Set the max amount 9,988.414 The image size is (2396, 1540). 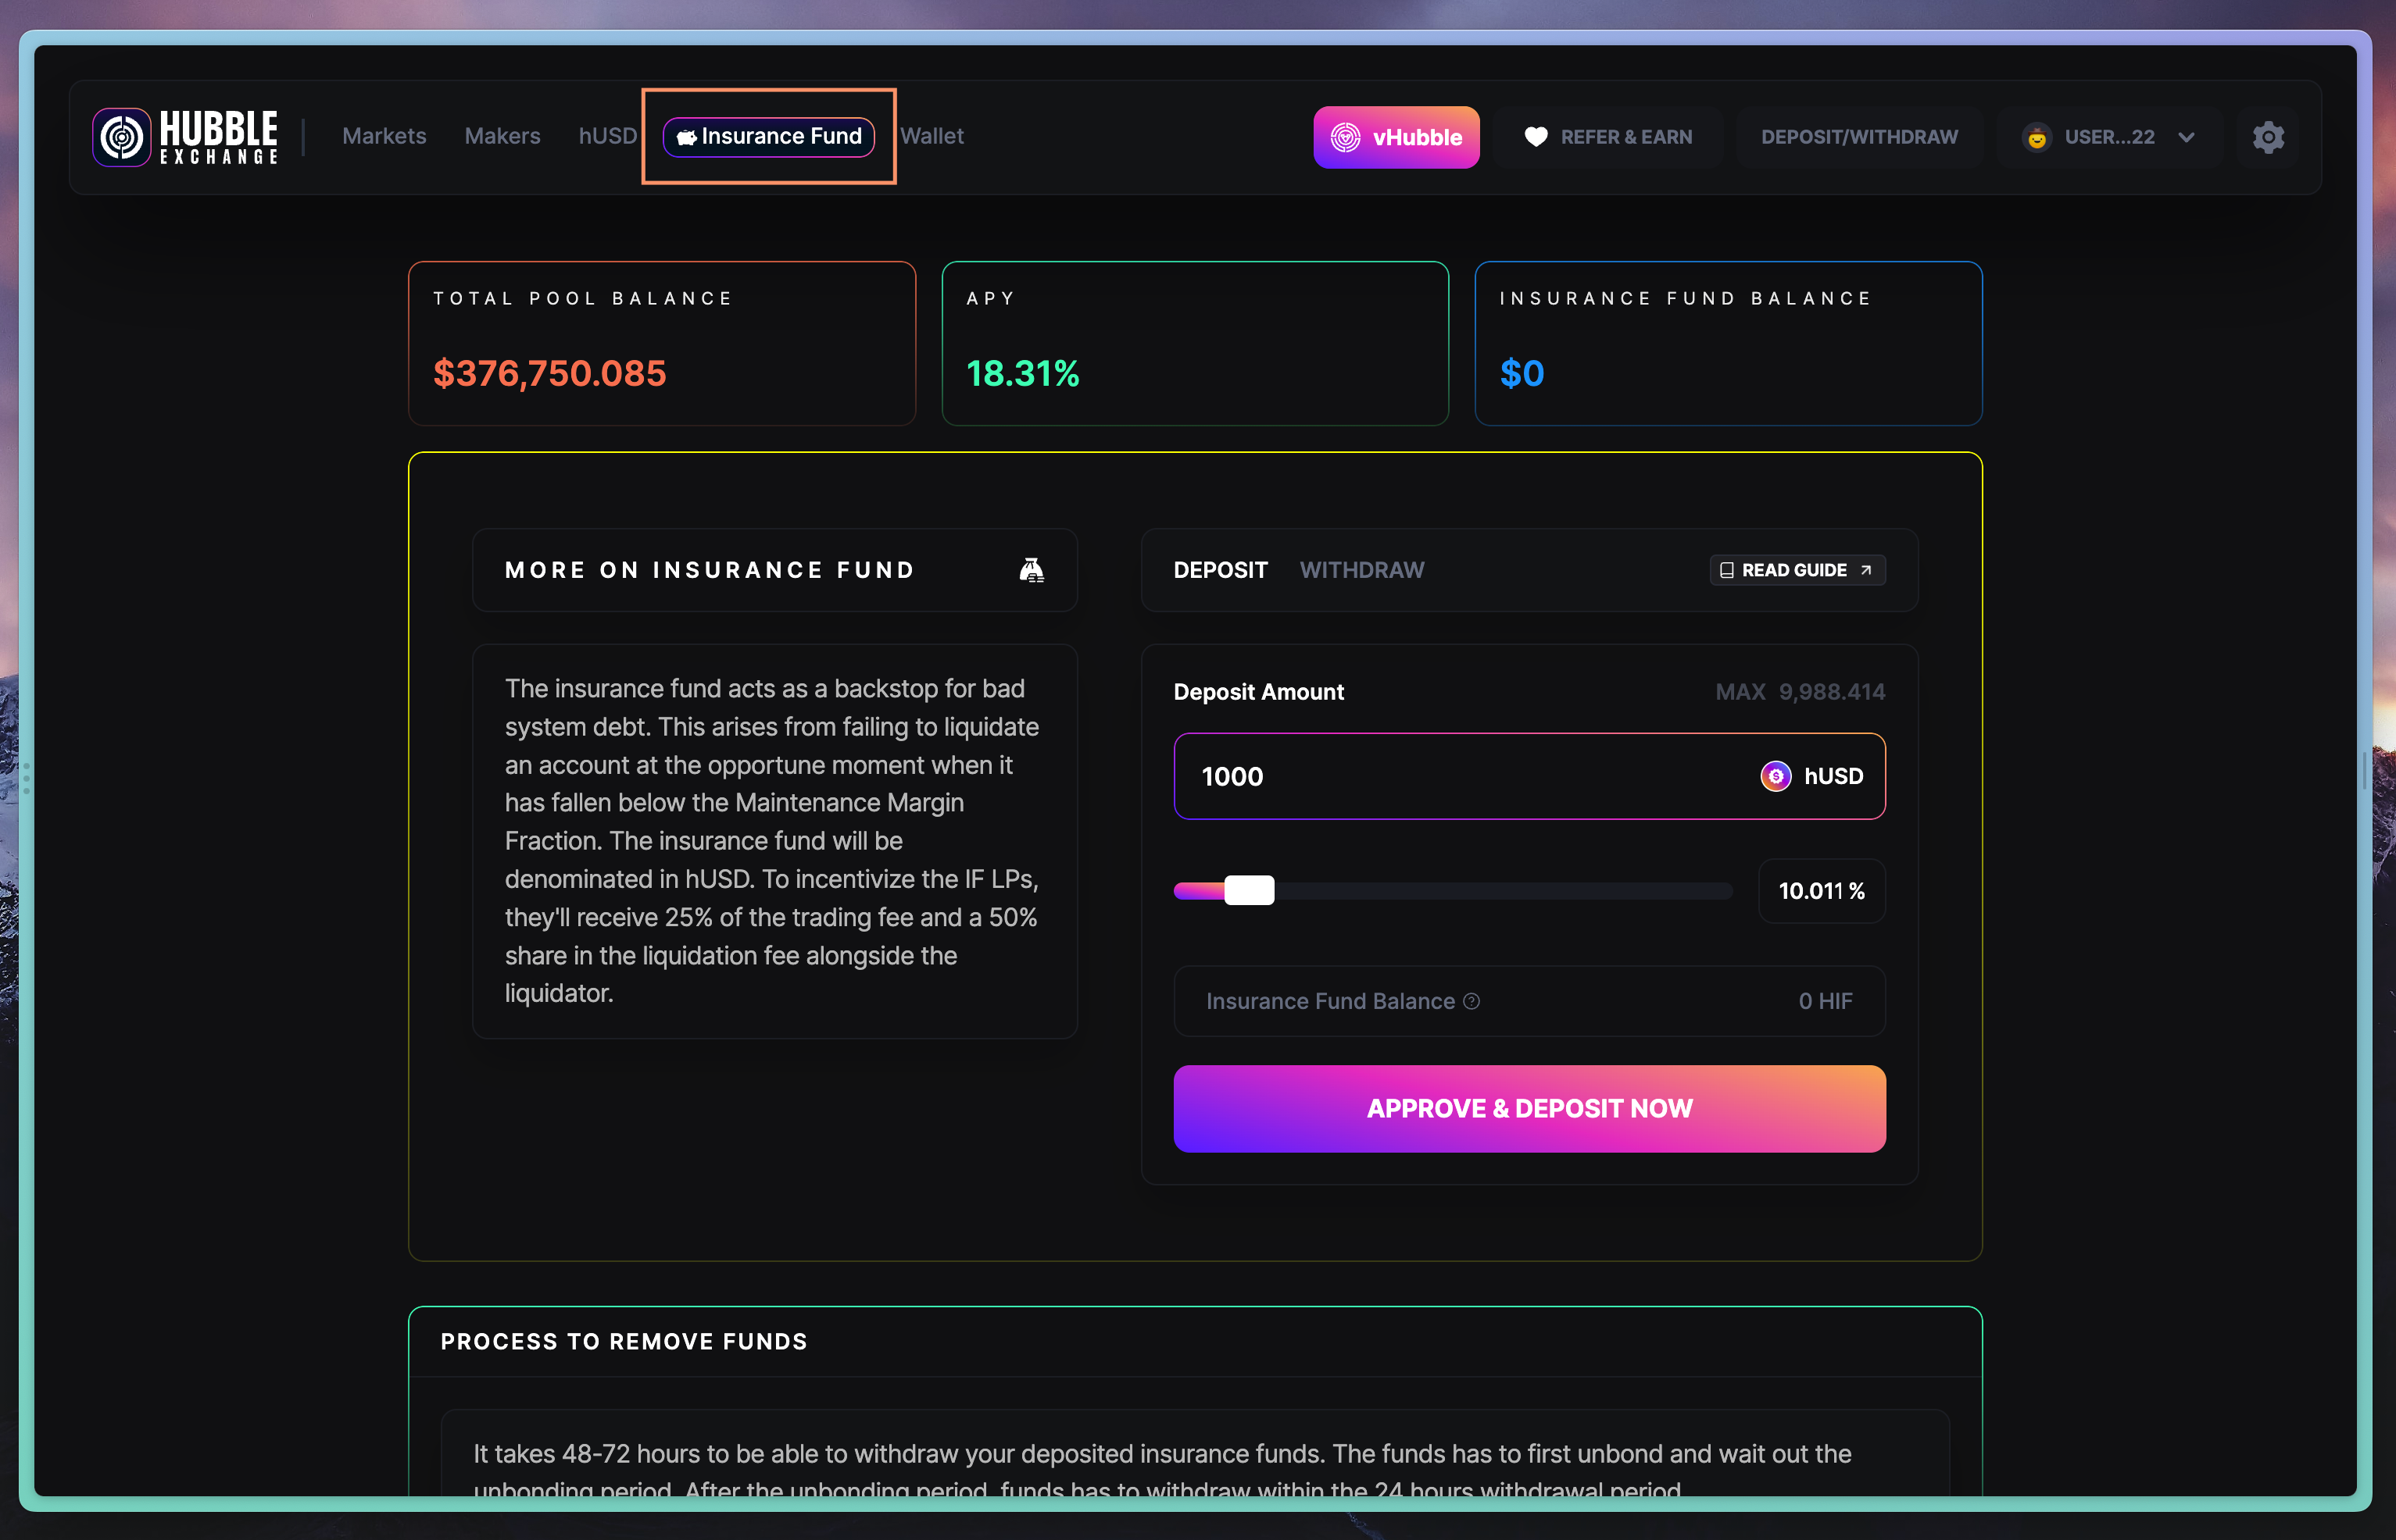coord(1800,692)
